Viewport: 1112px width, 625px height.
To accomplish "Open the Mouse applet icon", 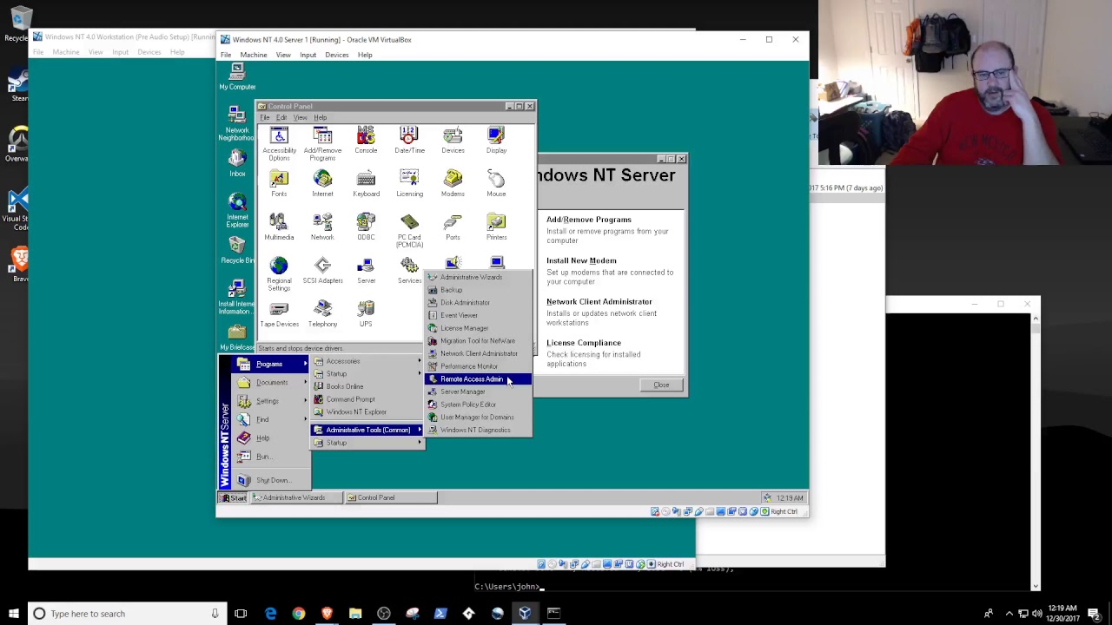I will pyautogui.click(x=496, y=183).
